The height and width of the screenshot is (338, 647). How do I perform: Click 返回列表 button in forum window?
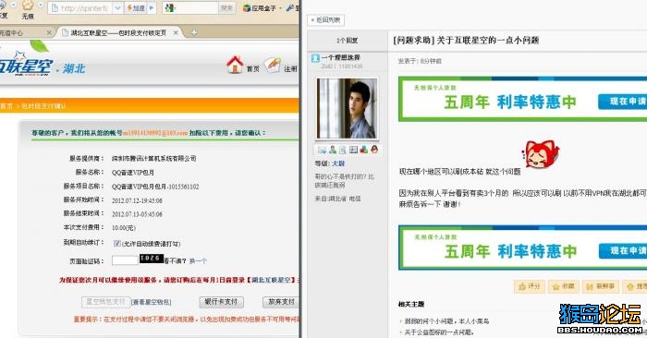[326, 19]
